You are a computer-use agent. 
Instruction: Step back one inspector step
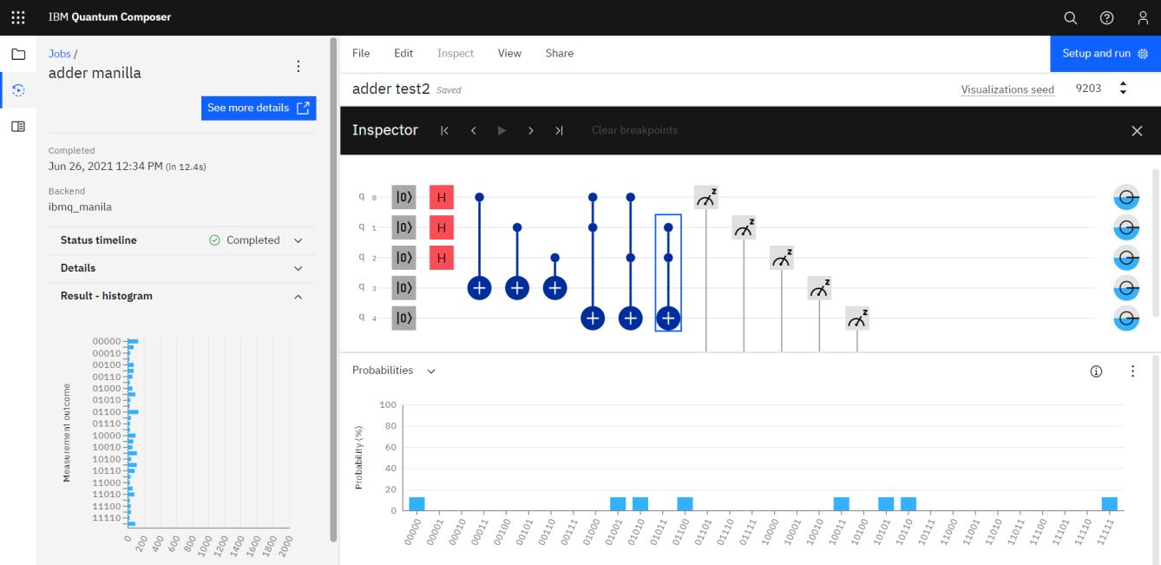tap(474, 130)
